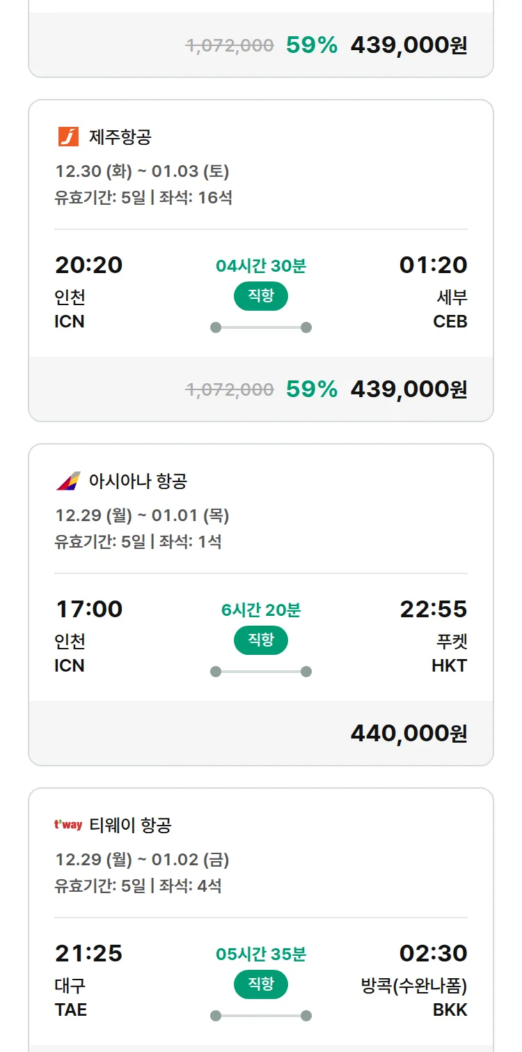522x1052 pixels.
Task: Select the 아시아나 항공 airline name
Action: (138, 481)
